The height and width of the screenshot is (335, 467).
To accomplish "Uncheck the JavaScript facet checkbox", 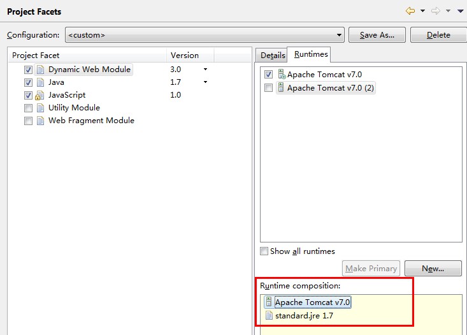I will click(x=28, y=96).
